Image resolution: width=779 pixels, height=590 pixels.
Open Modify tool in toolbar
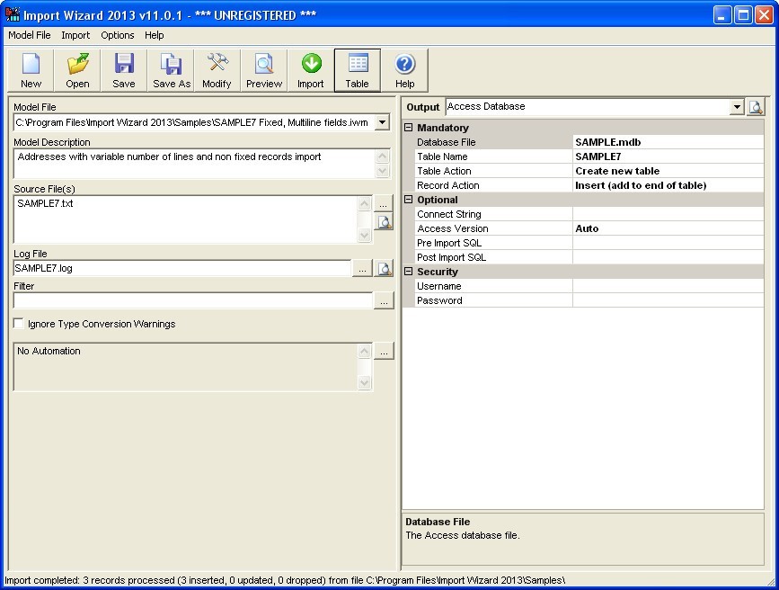click(217, 70)
